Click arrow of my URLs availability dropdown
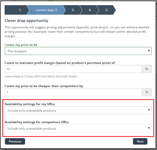Viewport: 157px width, 150px height. (x=149, y=110)
